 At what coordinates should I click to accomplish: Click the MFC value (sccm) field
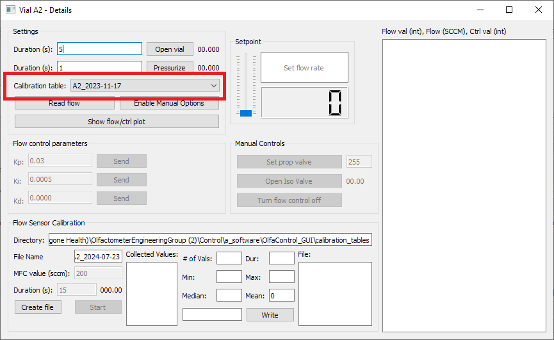(x=98, y=273)
